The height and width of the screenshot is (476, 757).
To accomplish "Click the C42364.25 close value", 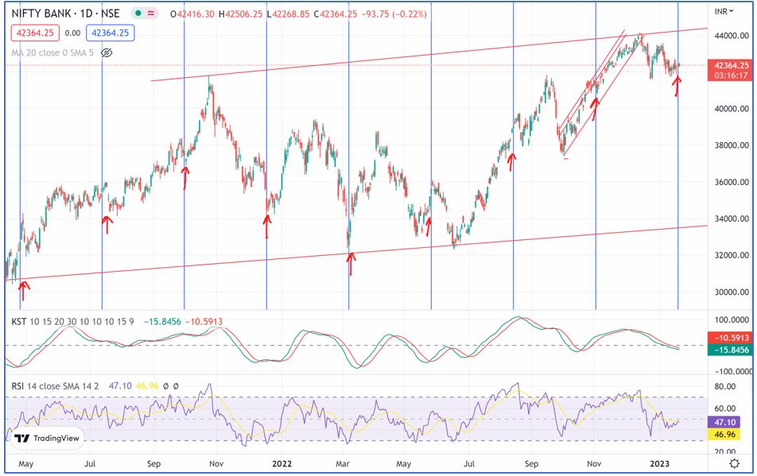I will coord(336,14).
